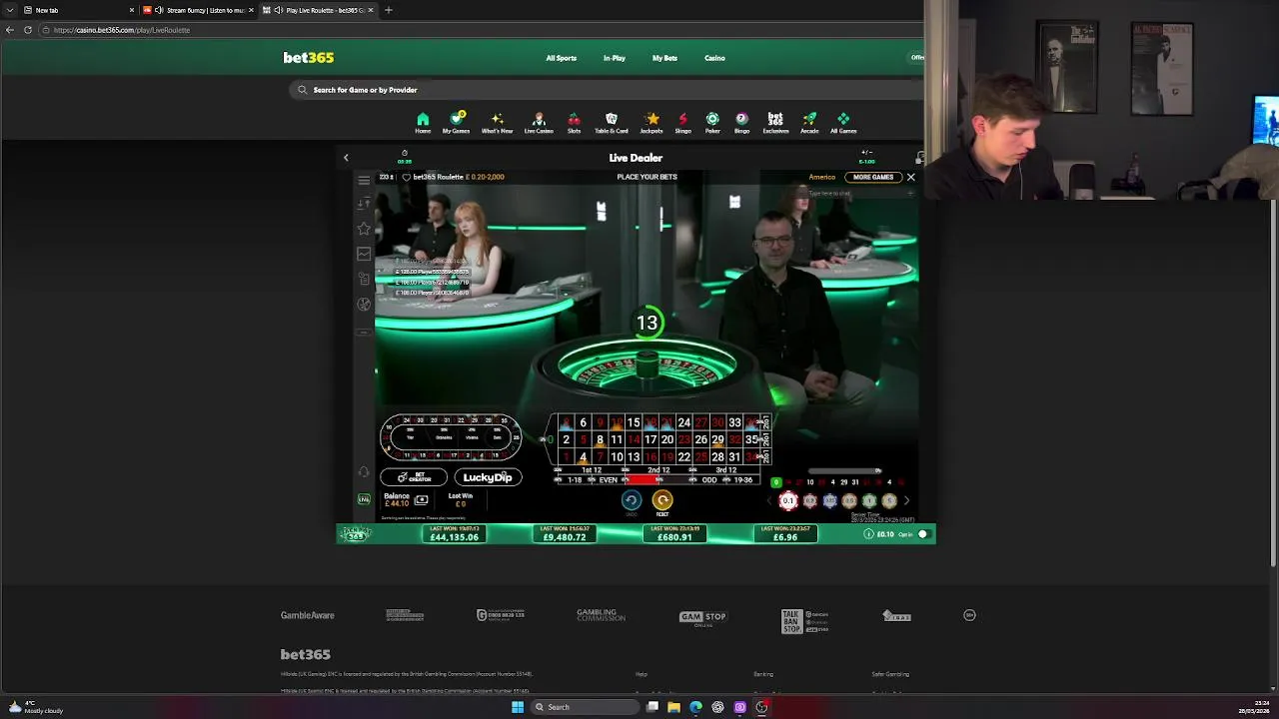Click the Windows taskbar Search box
The image size is (1279, 719).
pos(584,707)
